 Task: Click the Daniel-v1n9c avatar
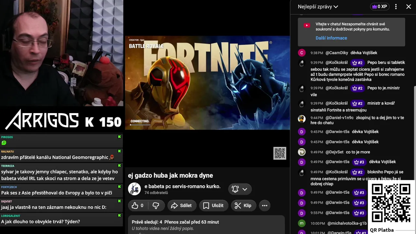[x=302, y=119]
